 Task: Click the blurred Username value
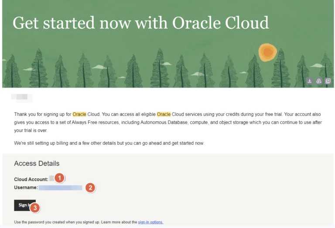click(61, 187)
